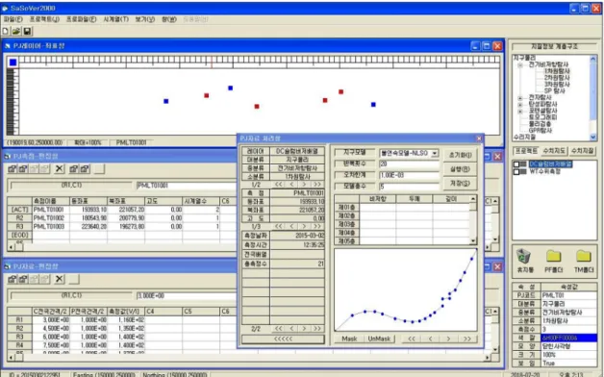The height and width of the screenshot is (377, 604).
Task: Select the 2차원탐사 tree item
Action: click(557, 78)
